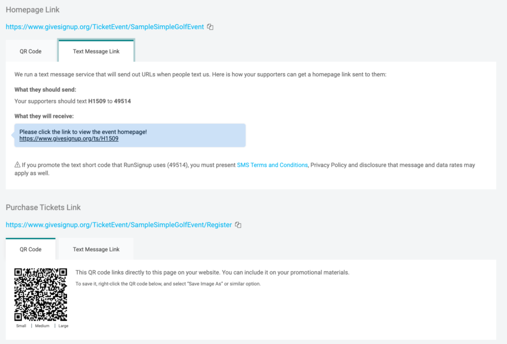Click the QR code image
Screen dimensions: 507x344
point(41,295)
